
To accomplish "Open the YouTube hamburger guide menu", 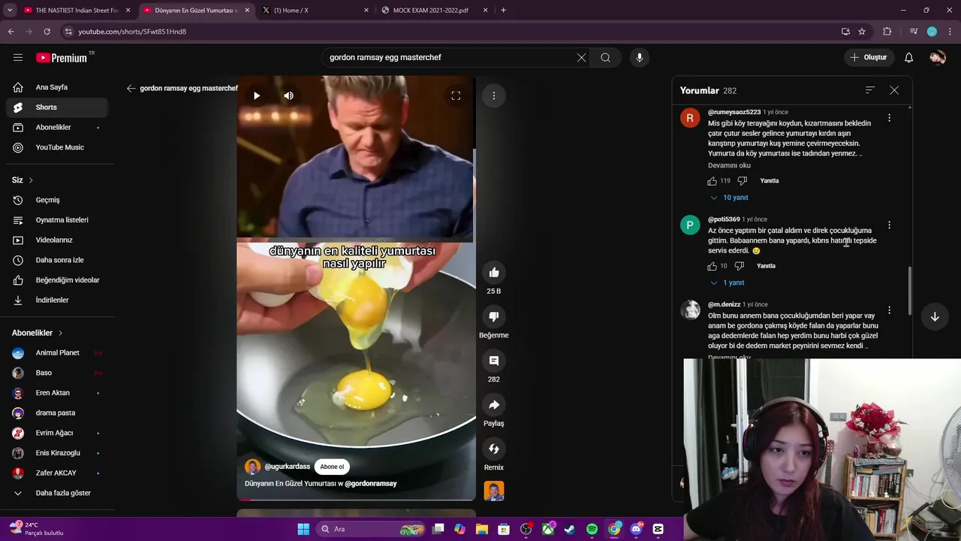I will click(x=18, y=57).
